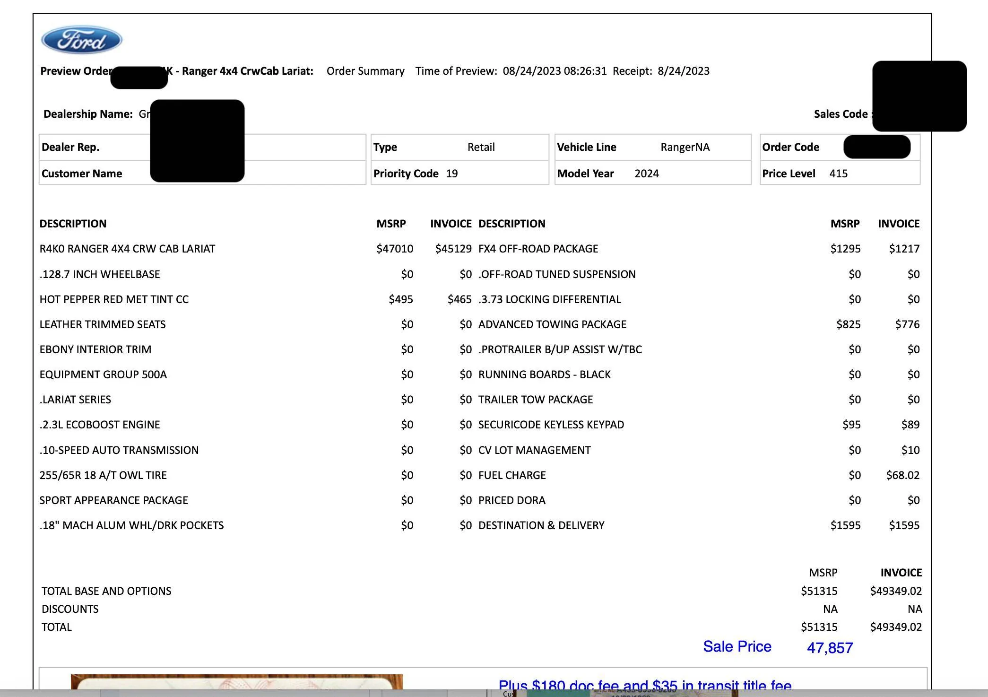Select the 'ADVANCED TOWING PACKAGE' line
The image size is (988, 697).
(553, 324)
